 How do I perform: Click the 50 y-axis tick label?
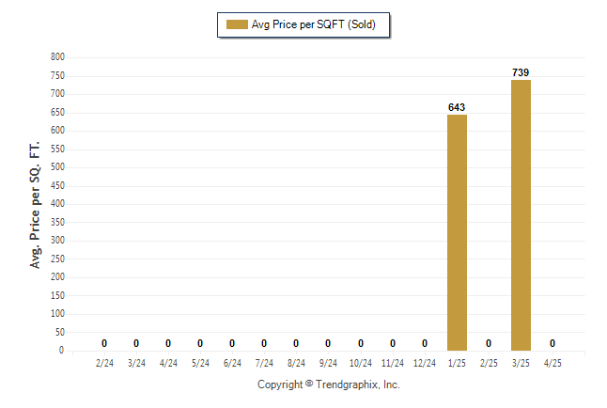pyautogui.click(x=60, y=332)
